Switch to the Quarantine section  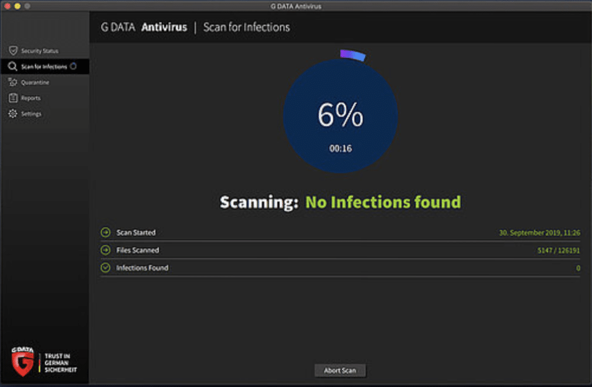[35, 82]
